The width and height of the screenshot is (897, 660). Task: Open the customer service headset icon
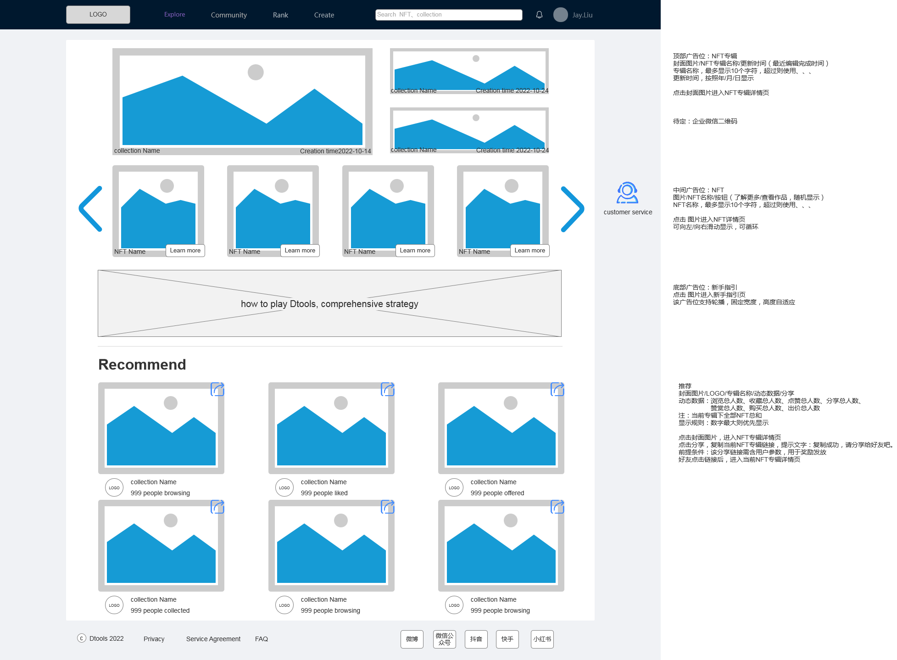point(627,193)
